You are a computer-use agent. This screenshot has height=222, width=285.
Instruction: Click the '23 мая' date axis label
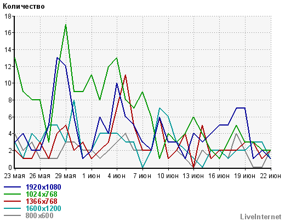15,176
